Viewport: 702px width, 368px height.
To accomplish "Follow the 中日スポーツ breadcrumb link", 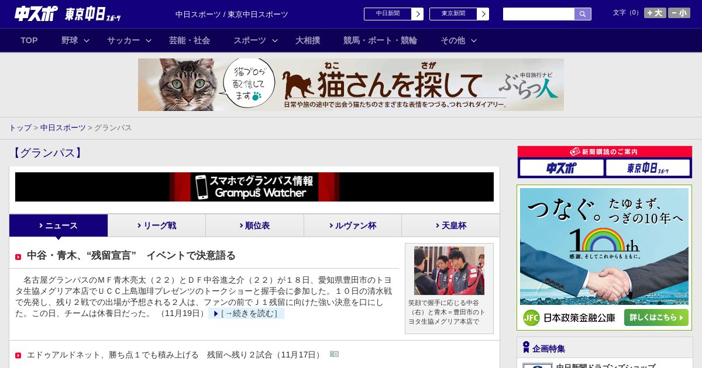I will (x=63, y=128).
